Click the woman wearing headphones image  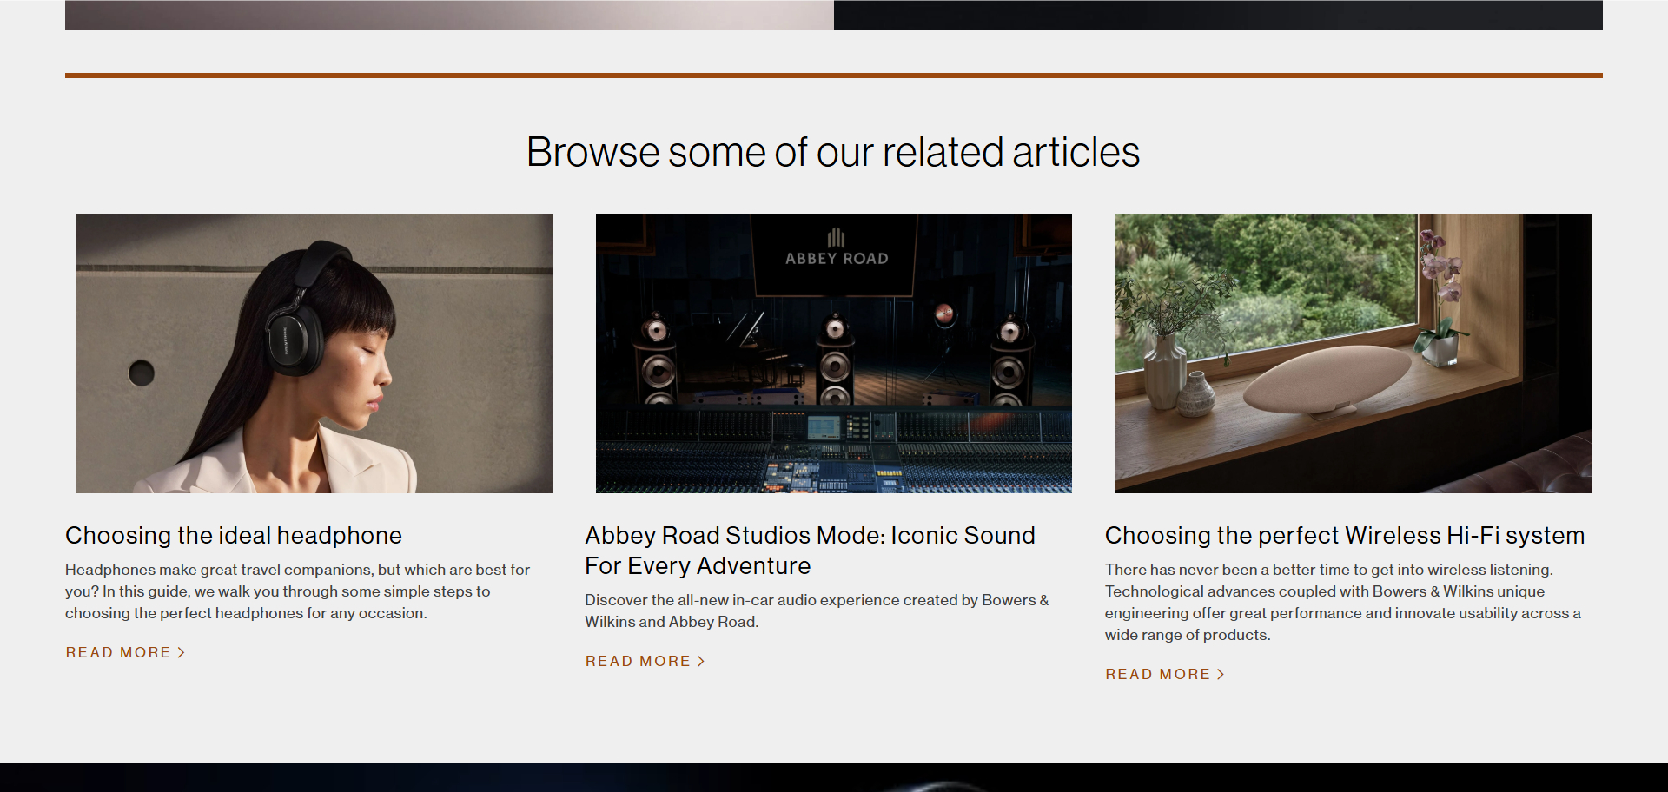[x=314, y=353]
